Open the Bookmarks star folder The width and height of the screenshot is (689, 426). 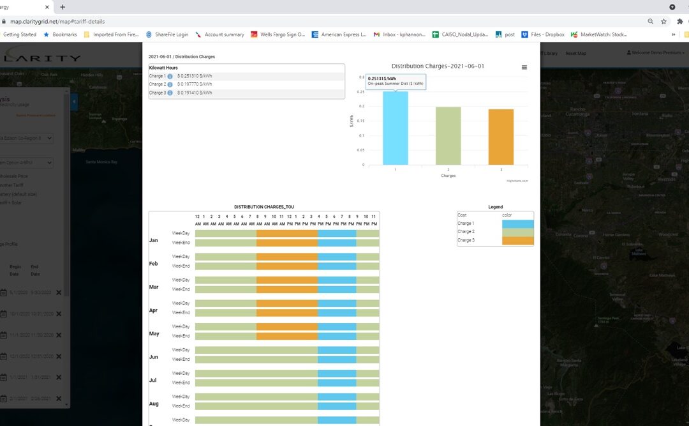(60, 34)
